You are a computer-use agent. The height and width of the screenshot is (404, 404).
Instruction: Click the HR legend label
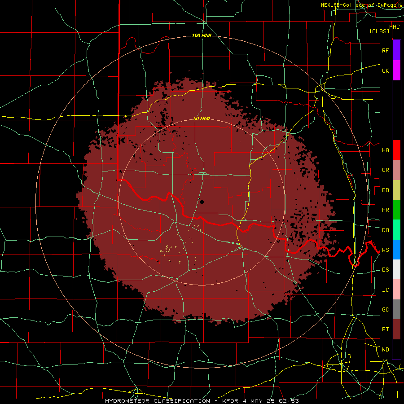pyautogui.click(x=385, y=210)
